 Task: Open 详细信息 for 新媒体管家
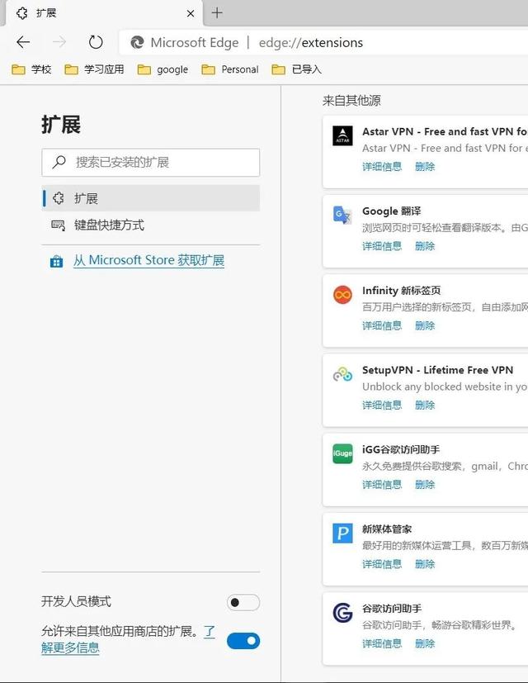[382, 564]
